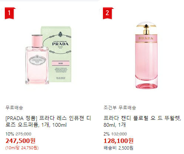Click the pink PRADA band on Candy bottle
Viewport: 184px width, 154px height.
point(146,38)
